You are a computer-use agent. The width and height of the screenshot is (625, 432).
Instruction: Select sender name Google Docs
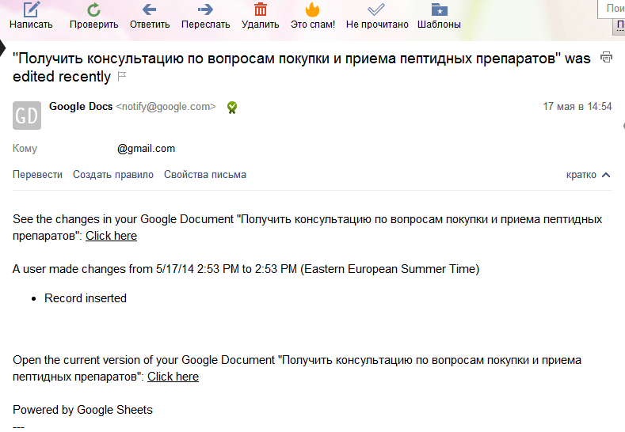tap(81, 107)
